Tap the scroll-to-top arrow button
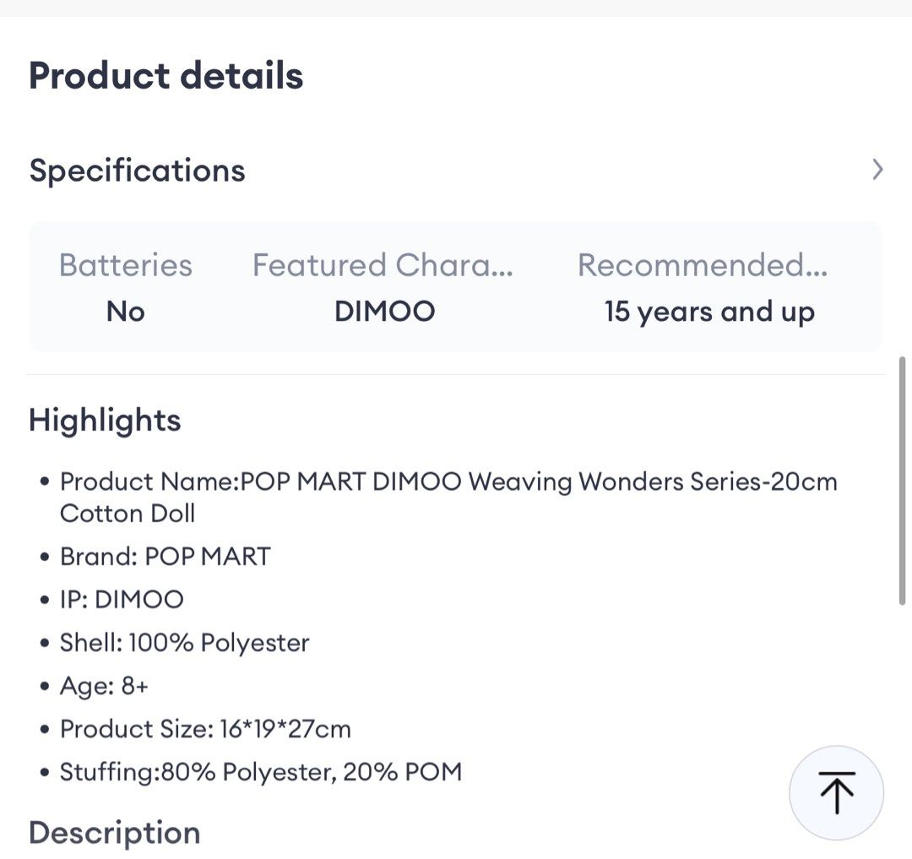Image resolution: width=912 pixels, height=859 pixels. [836, 792]
